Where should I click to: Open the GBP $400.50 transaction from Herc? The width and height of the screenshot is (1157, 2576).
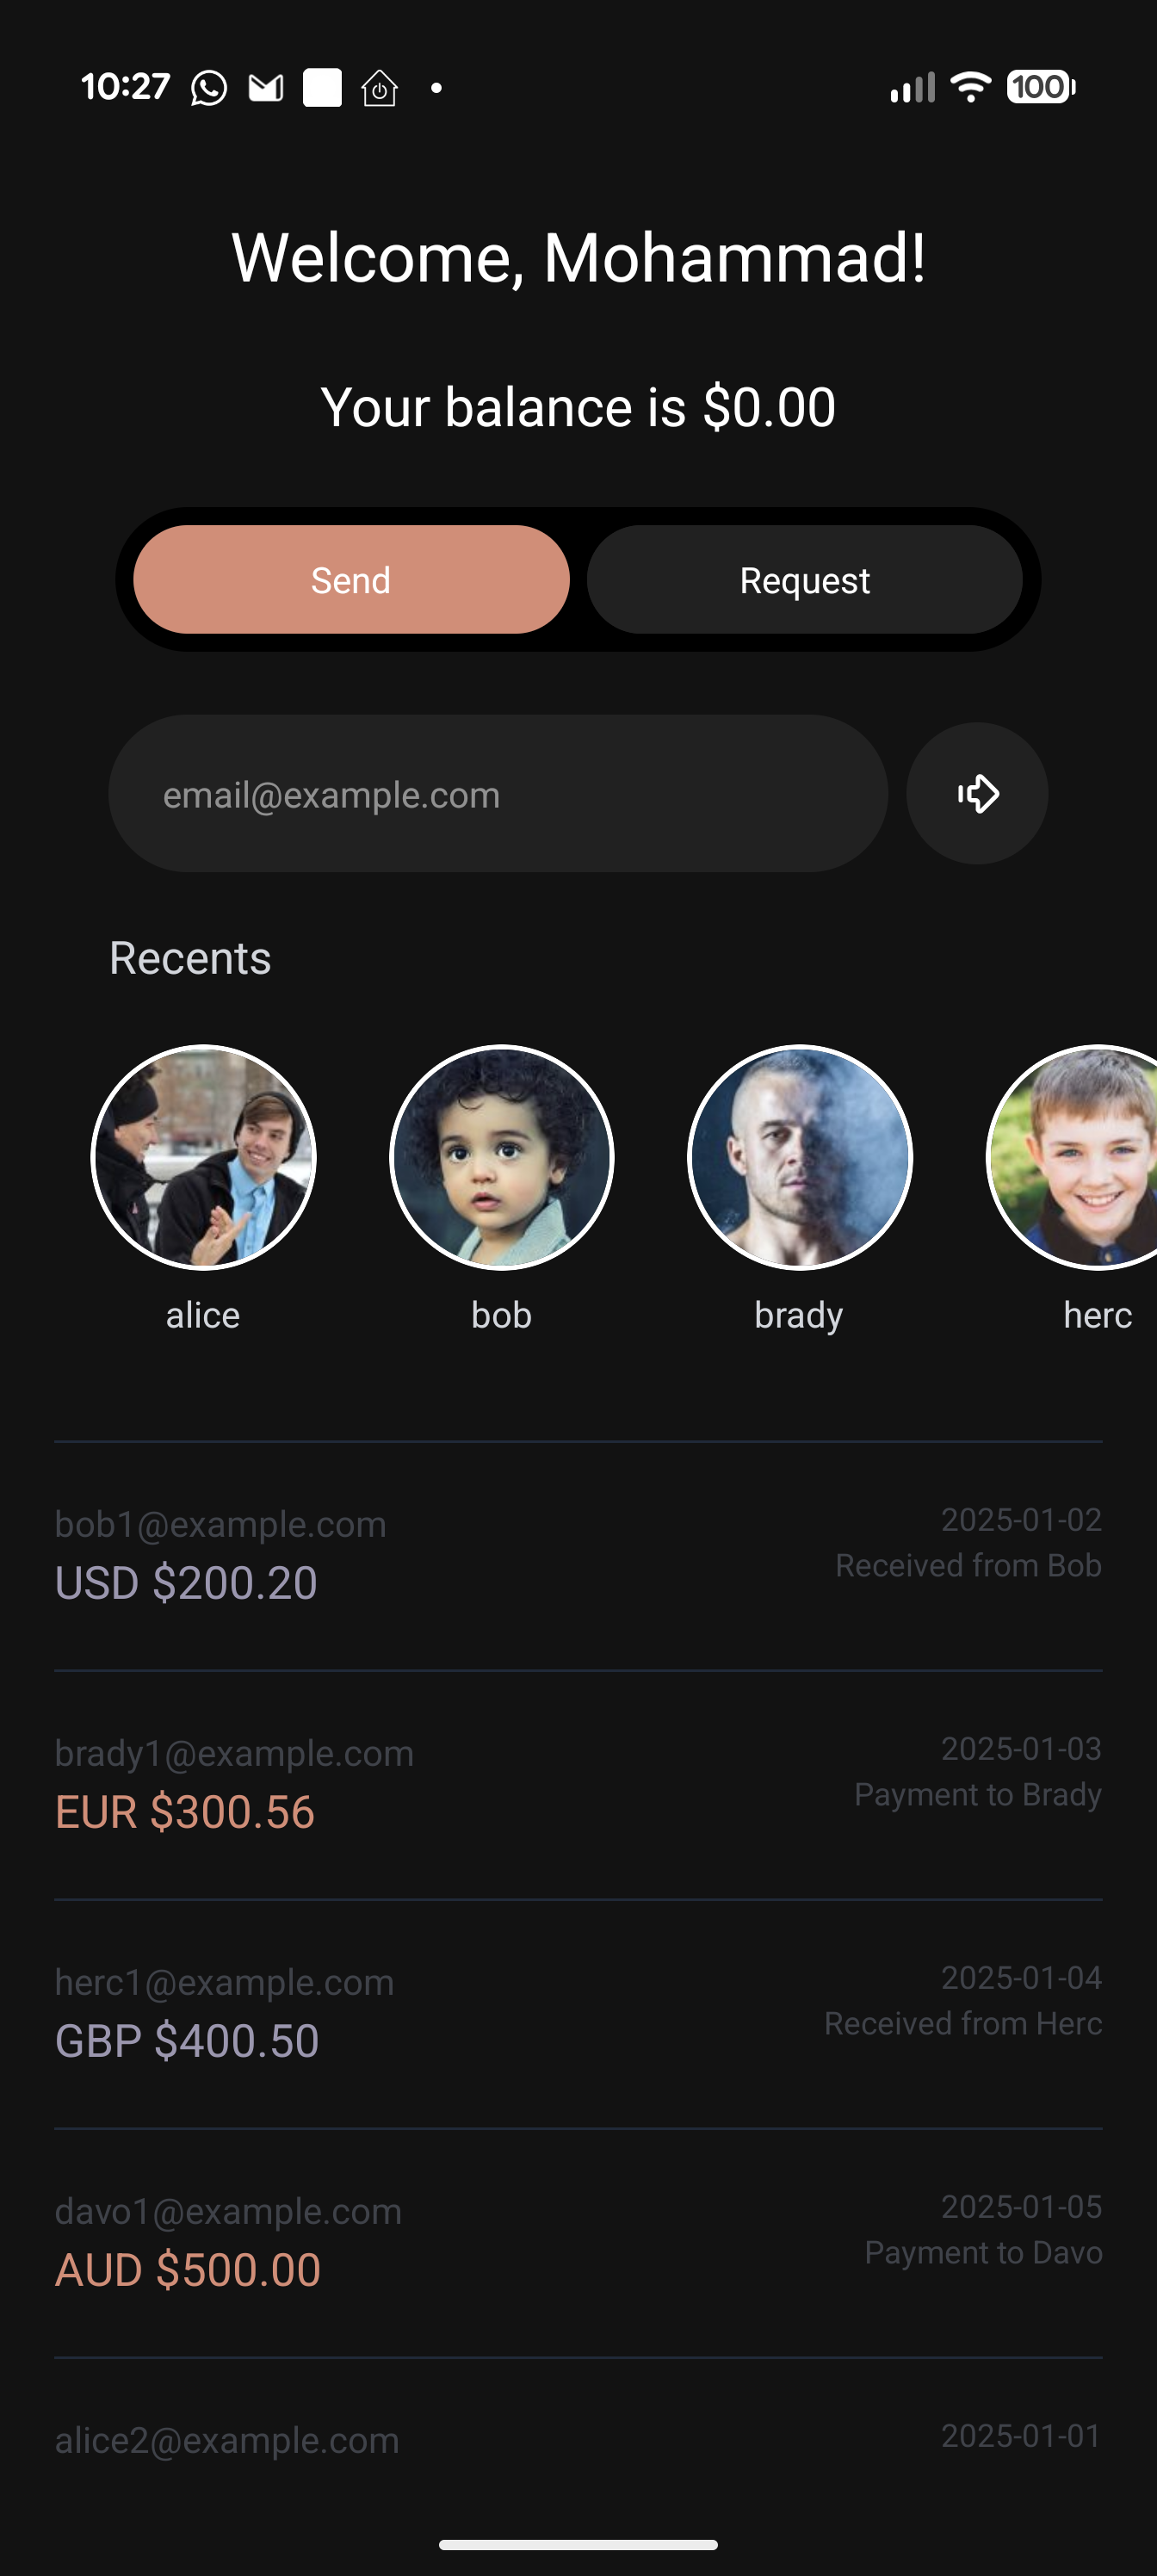578,2014
